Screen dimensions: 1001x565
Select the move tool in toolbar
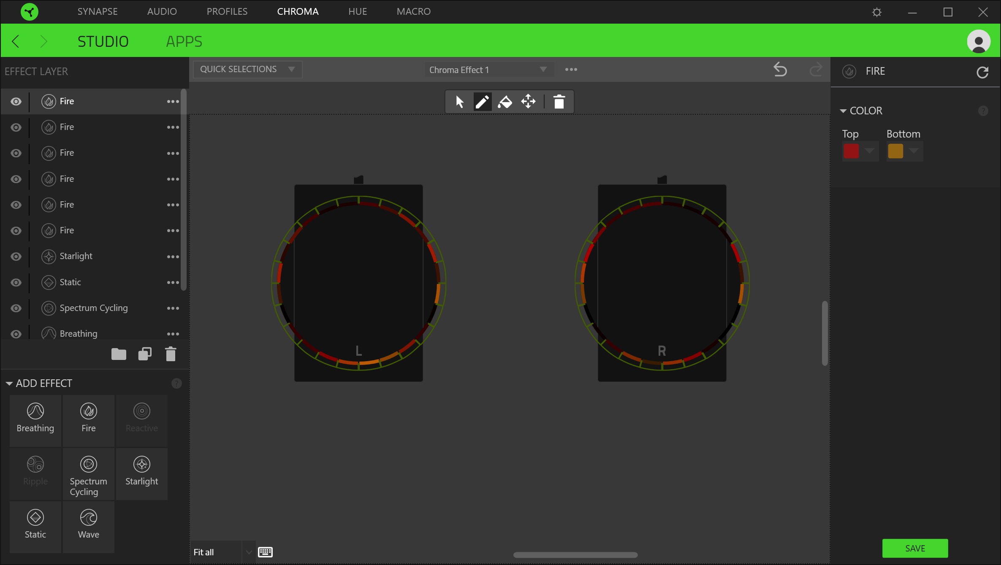(x=528, y=102)
